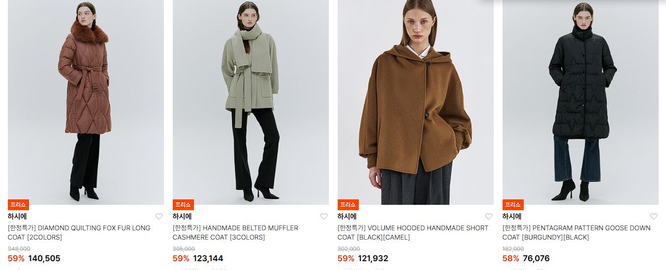Open DIAMOND QUILTING FOX FUR LONG COAT title link

click(79, 233)
